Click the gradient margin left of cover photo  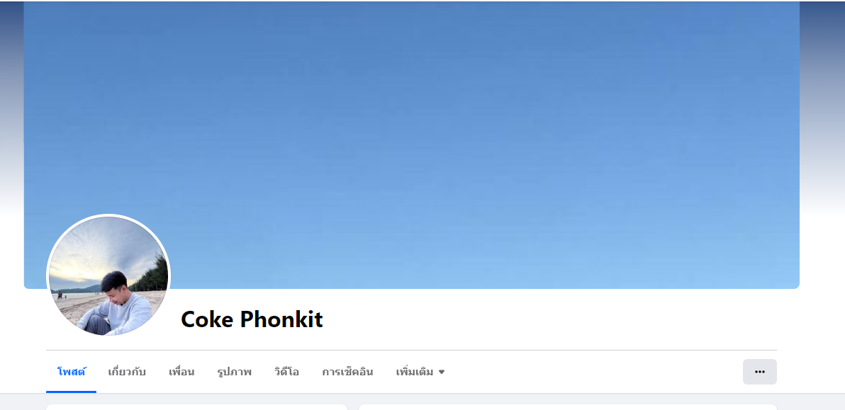[12, 108]
